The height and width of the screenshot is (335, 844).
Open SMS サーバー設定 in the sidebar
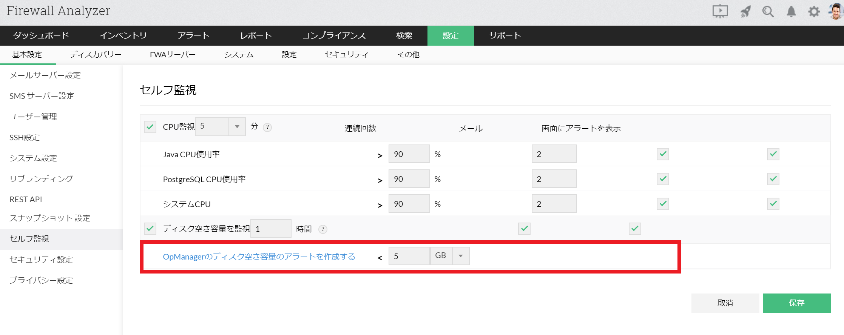tap(42, 96)
